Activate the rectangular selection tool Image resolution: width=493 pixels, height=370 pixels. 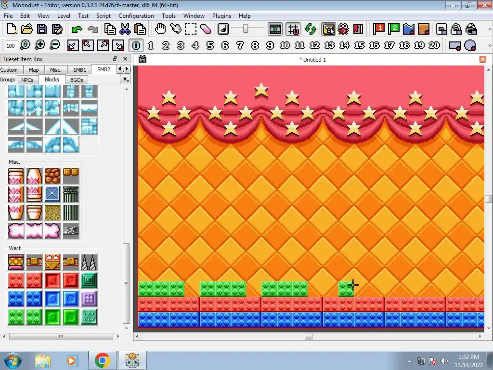pyautogui.click(x=191, y=29)
